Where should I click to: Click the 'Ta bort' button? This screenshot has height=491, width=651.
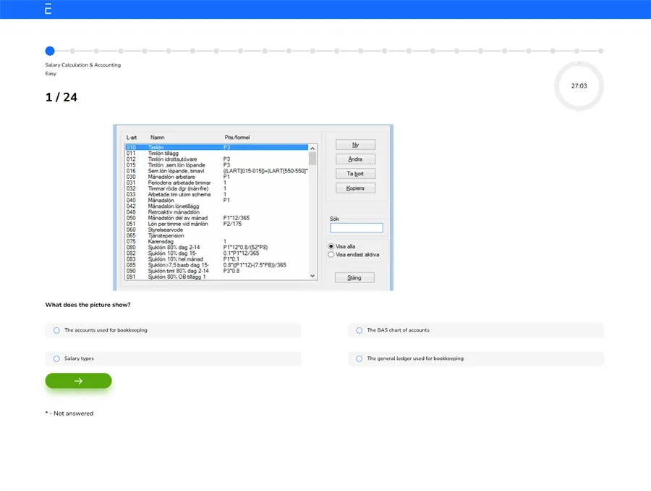[355, 174]
